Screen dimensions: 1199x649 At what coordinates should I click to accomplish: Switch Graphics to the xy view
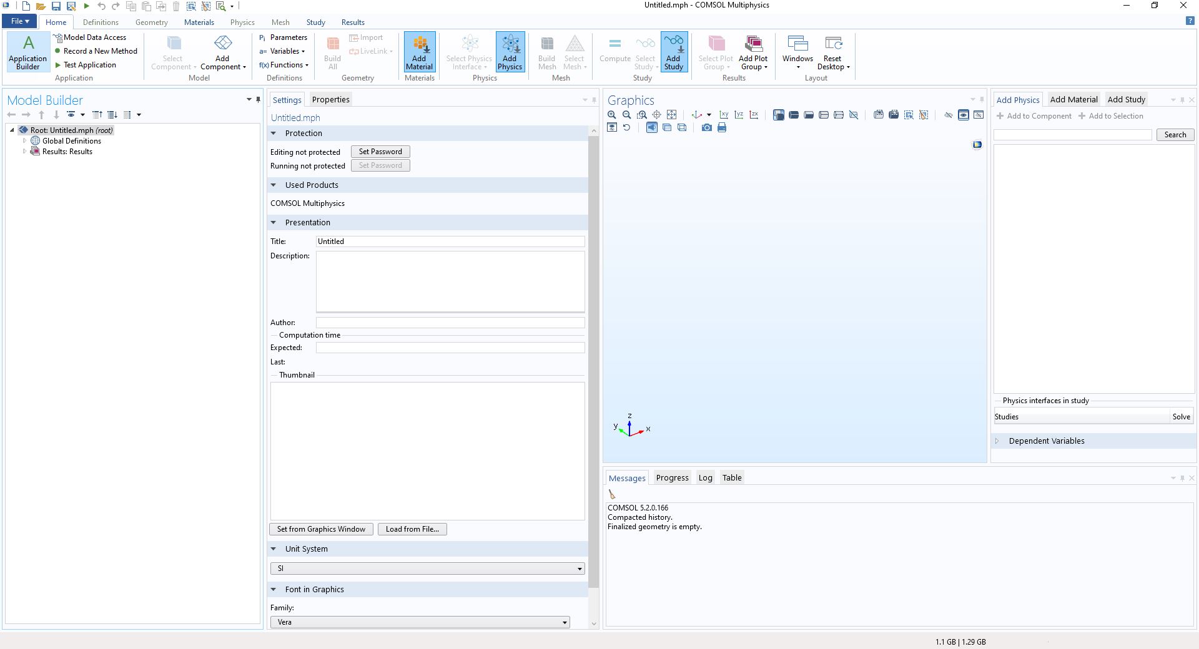pos(724,115)
